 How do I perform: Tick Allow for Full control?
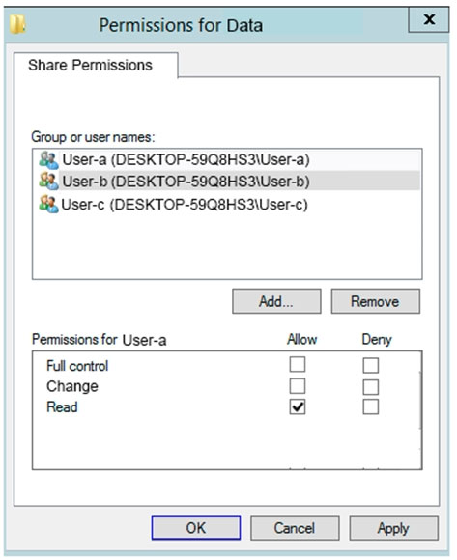tap(298, 365)
